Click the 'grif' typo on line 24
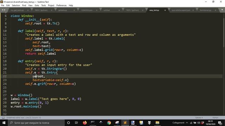Viewport: 225px width, 126px height. [x=41, y=84]
